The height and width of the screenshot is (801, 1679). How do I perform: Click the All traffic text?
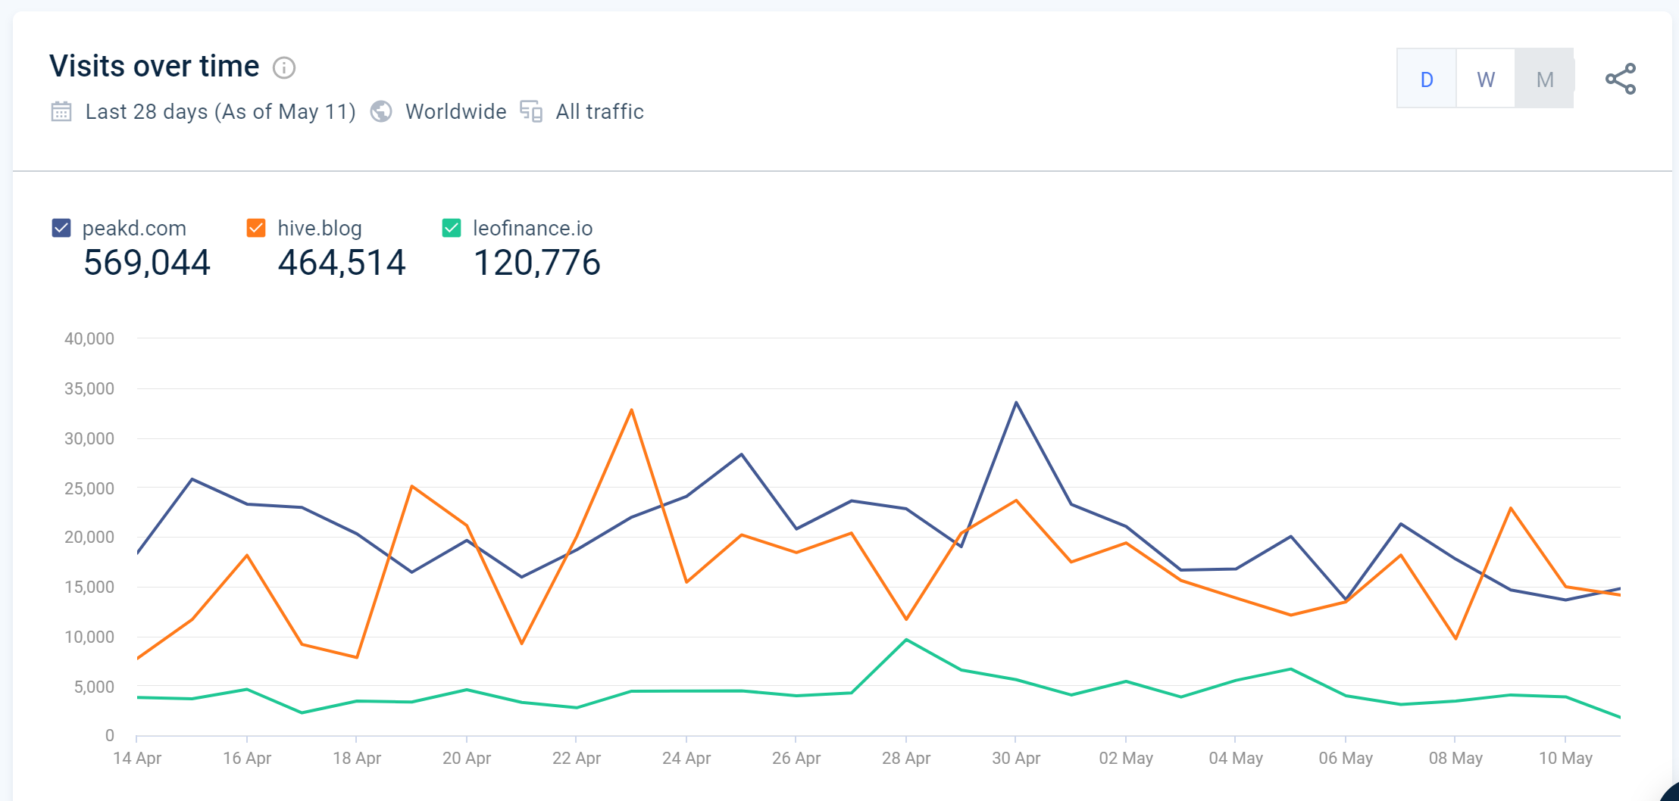pyautogui.click(x=600, y=112)
